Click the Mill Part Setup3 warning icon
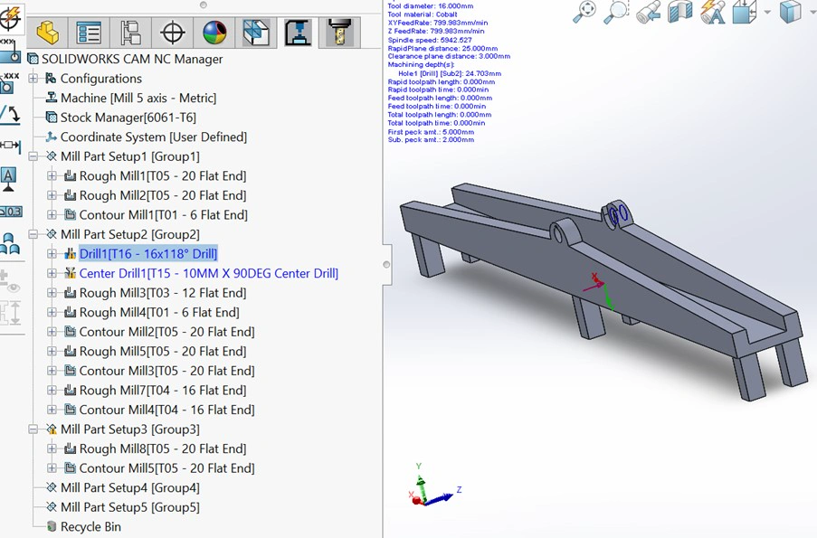The width and height of the screenshot is (817, 538). tap(51, 429)
